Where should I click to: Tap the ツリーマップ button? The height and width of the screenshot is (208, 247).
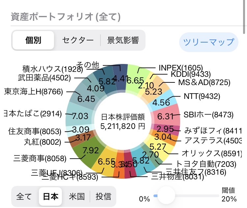tap(208, 42)
